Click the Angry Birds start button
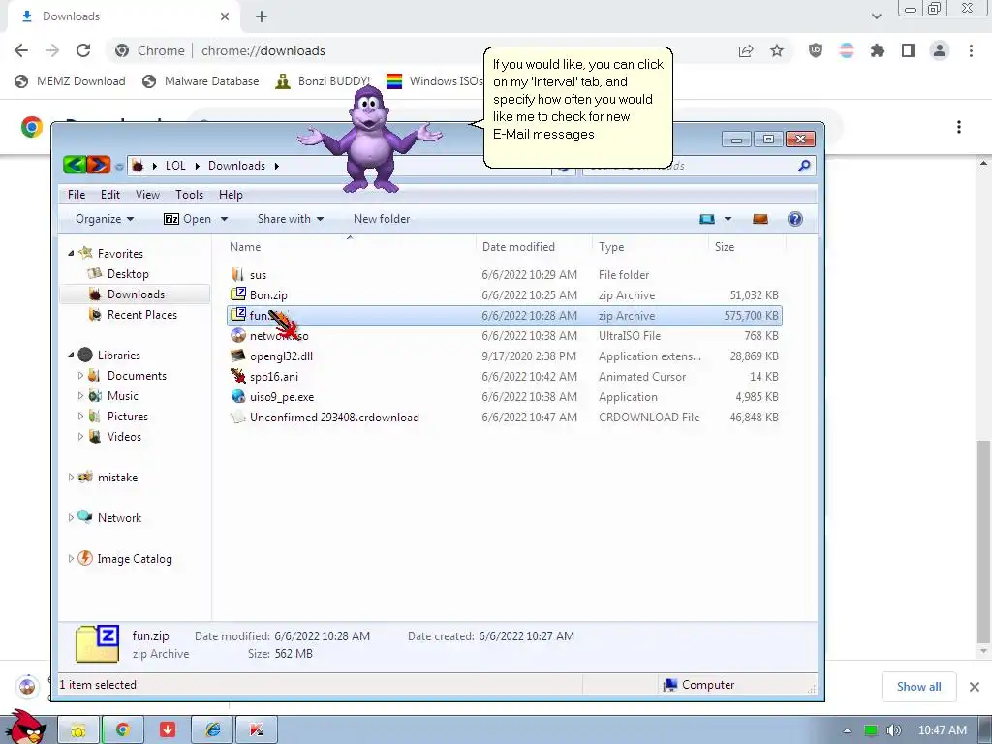The image size is (992, 744). (26, 728)
